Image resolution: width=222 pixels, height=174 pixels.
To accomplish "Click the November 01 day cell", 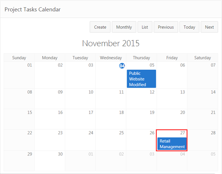I will click(x=19, y=74).
